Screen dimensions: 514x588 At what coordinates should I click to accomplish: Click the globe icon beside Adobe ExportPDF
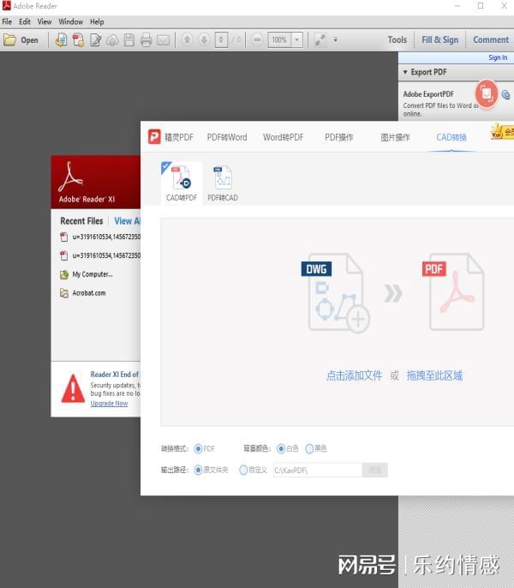pos(505,94)
